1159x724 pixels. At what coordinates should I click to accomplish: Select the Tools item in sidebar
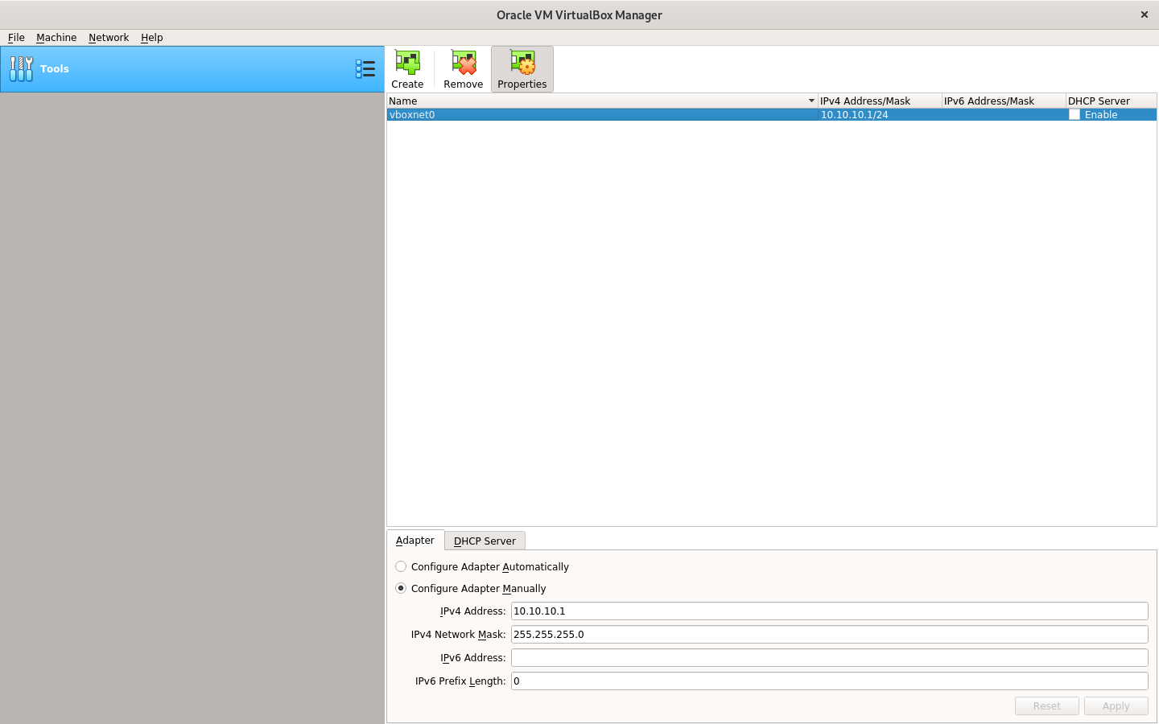point(192,69)
